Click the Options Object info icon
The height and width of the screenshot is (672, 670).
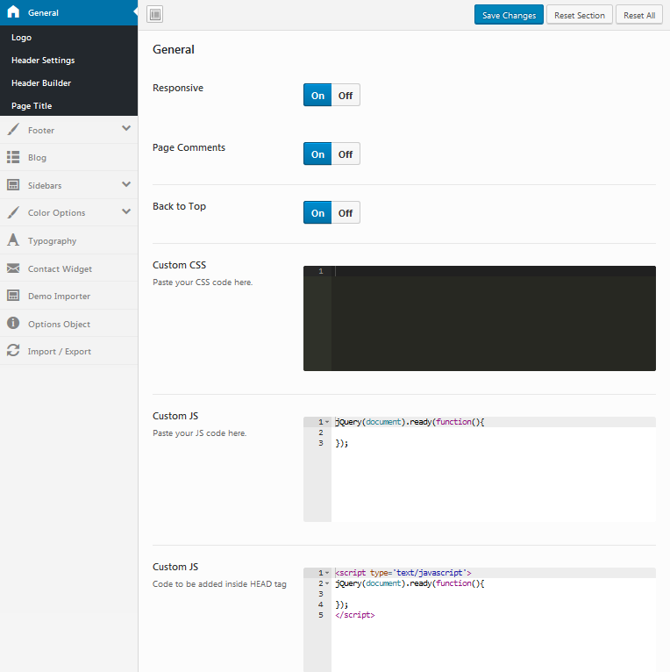13,324
